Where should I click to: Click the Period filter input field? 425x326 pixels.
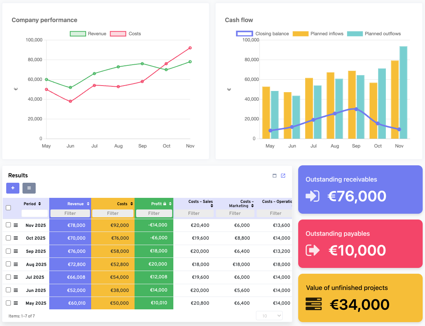tap(35, 213)
